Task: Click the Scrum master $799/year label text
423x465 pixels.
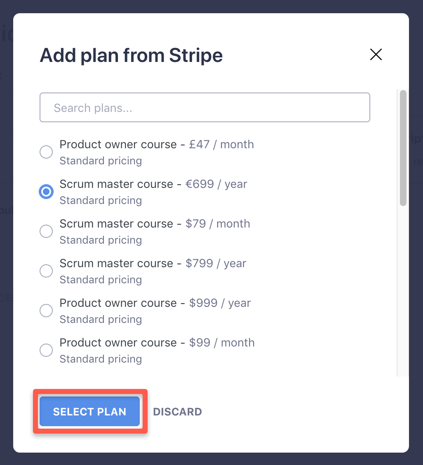Action: point(153,263)
